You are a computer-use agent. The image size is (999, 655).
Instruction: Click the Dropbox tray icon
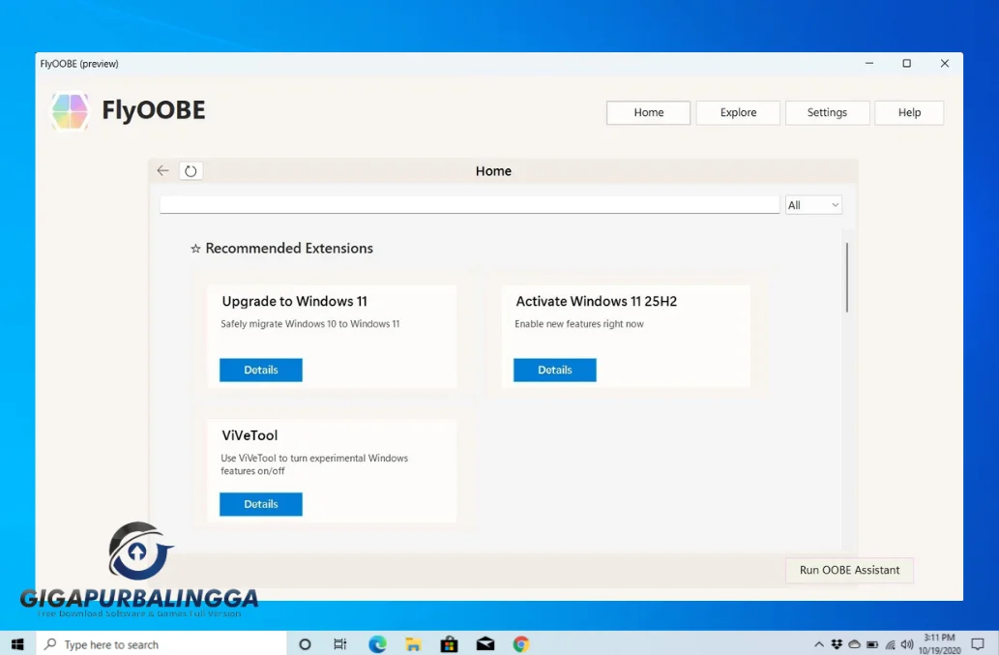point(837,644)
